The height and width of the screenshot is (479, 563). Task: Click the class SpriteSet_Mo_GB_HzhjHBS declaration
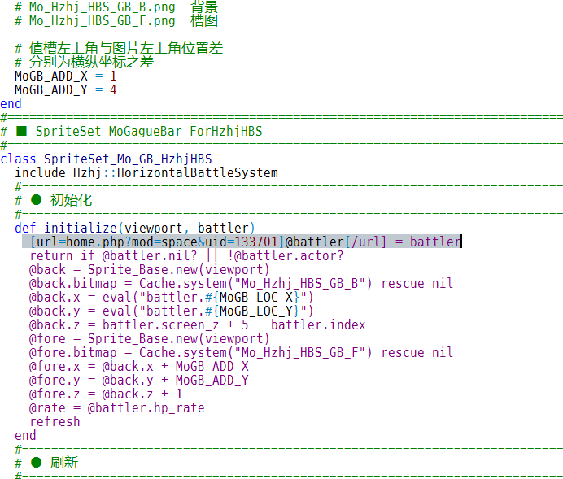(x=107, y=159)
